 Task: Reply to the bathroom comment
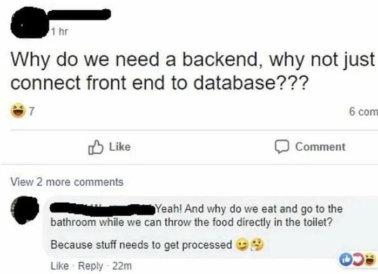click(90, 266)
